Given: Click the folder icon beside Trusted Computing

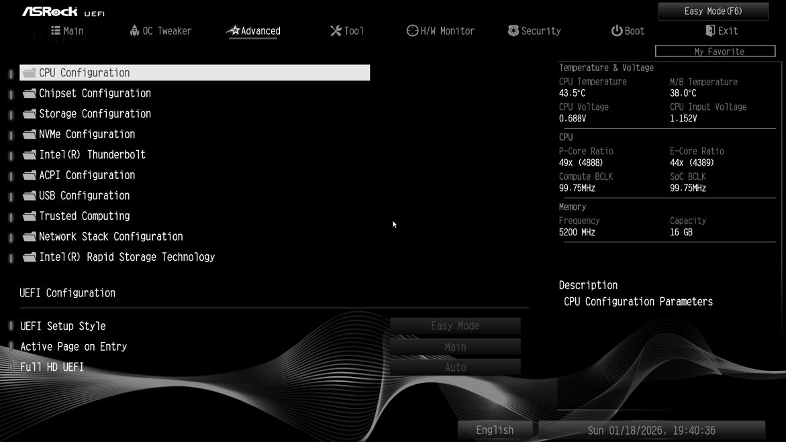Looking at the screenshot, I should [x=28, y=216].
